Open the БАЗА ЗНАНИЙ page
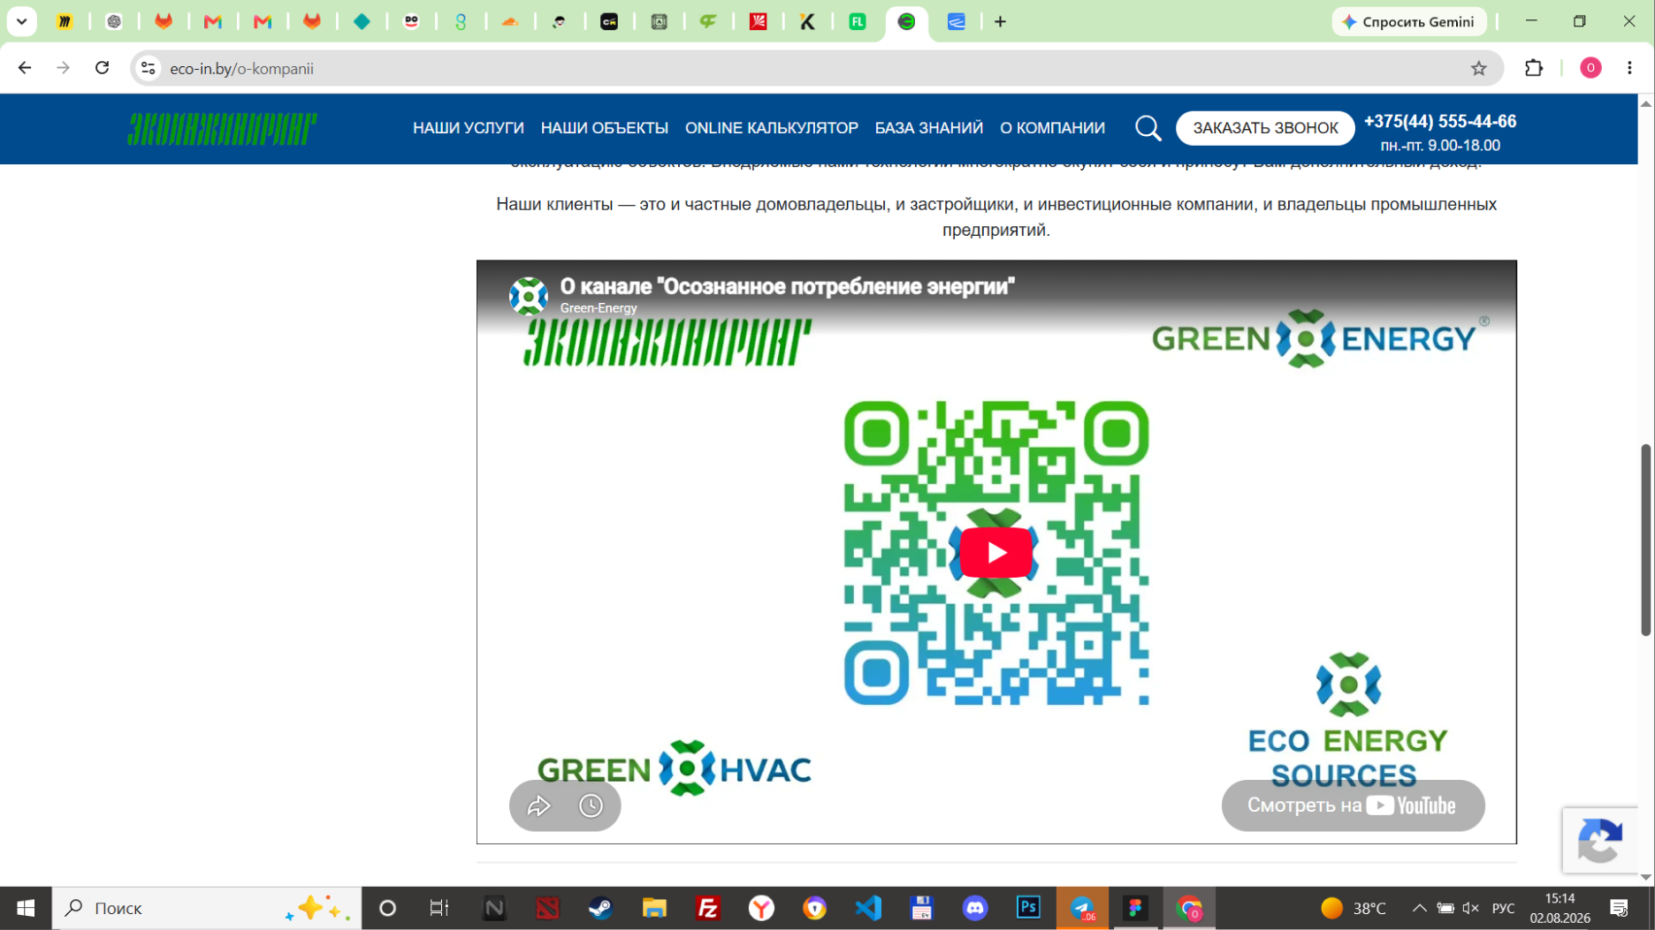 point(929,128)
